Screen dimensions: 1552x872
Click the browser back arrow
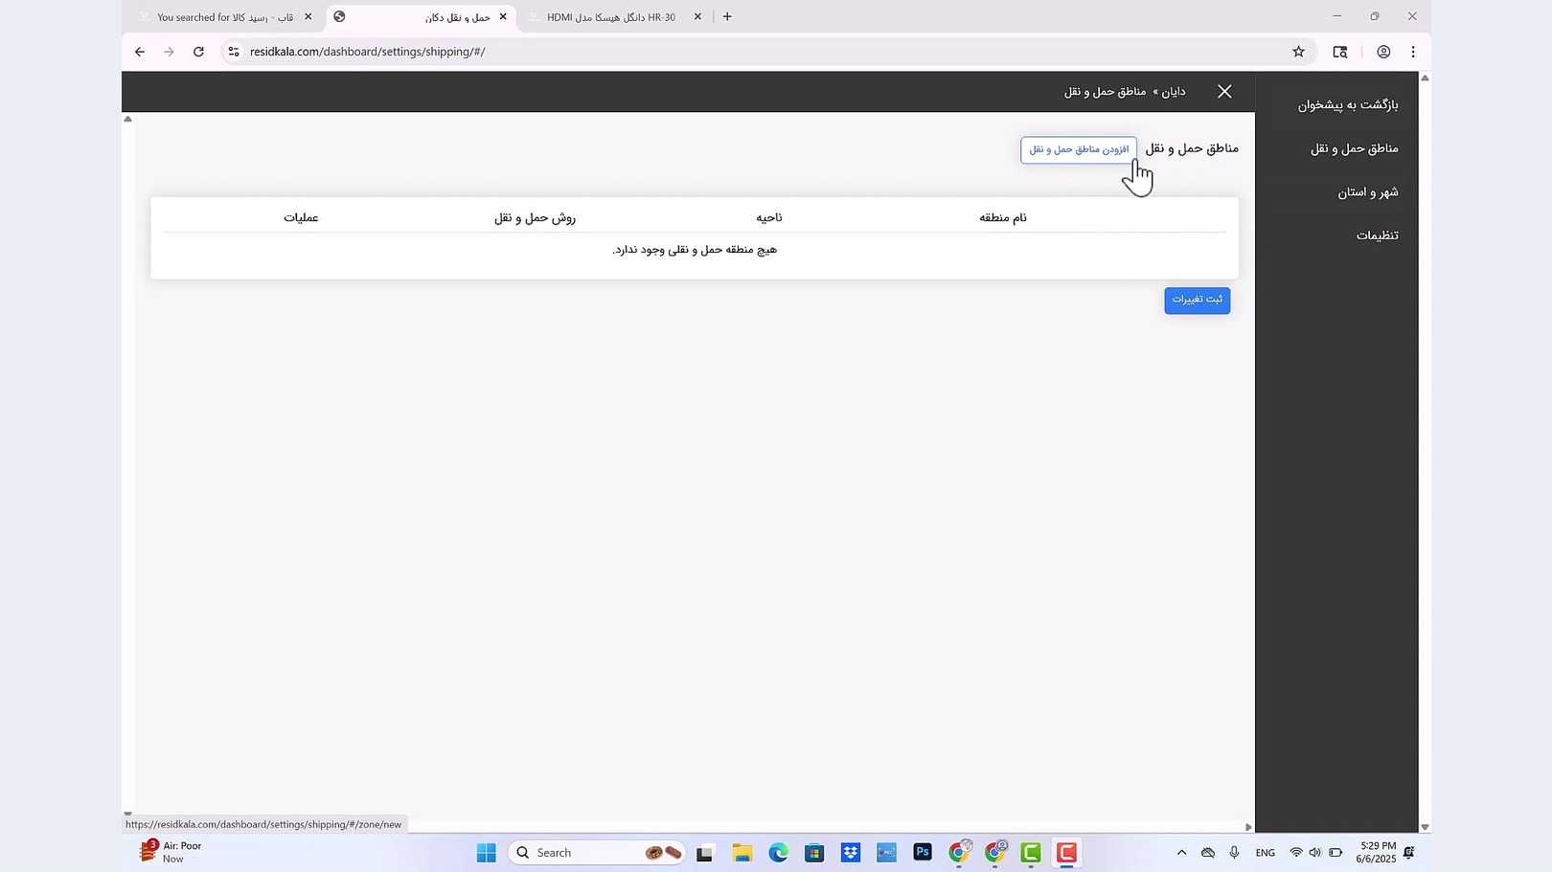[140, 52]
